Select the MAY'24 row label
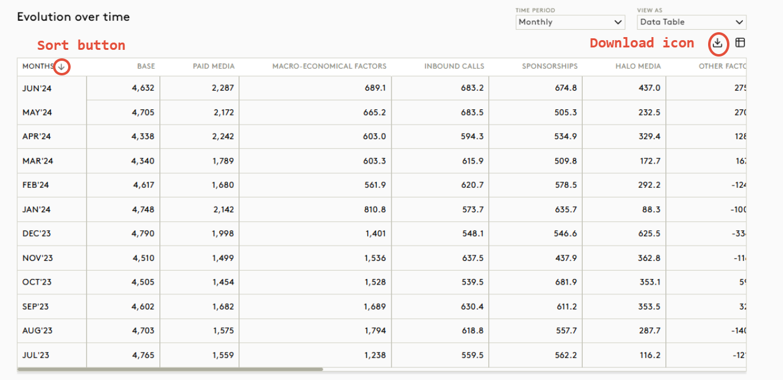This screenshot has height=380, width=783. (37, 112)
